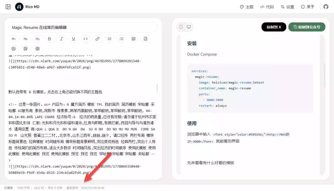The height and width of the screenshot is (191, 334).
Task: Apply Heading 1 formatting
Action: 14,39
